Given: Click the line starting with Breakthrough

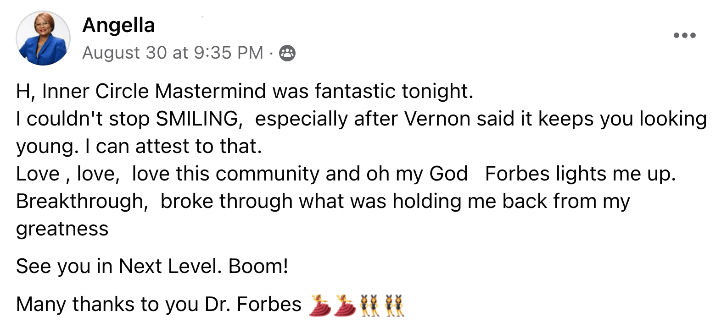Looking at the screenshot, I should (323, 202).
